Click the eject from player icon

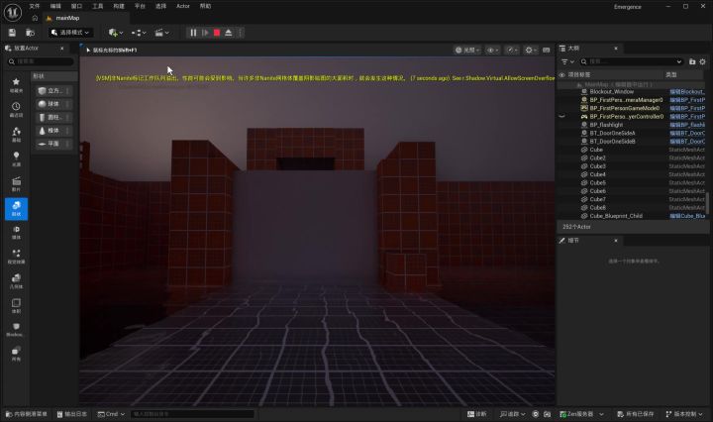click(x=229, y=33)
